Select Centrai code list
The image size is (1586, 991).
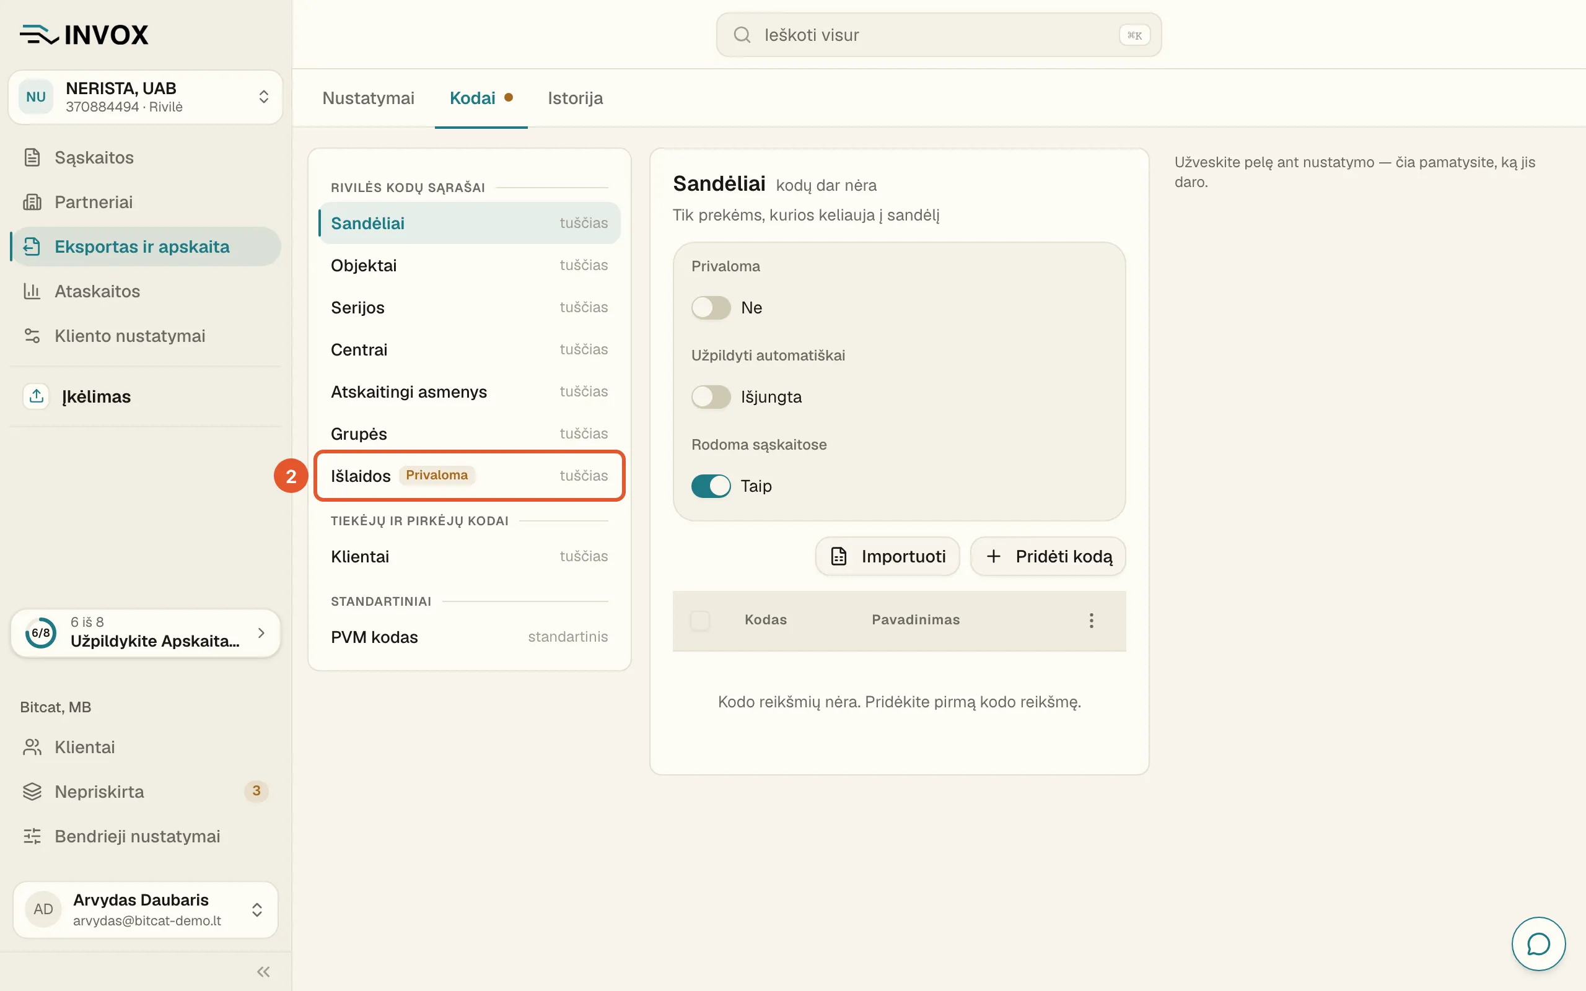pyautogui.click(x=469, y=350)
